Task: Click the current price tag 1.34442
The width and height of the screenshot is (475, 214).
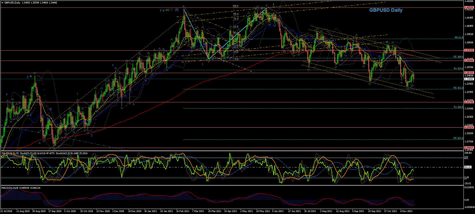Action: click(x=469, y=79)
